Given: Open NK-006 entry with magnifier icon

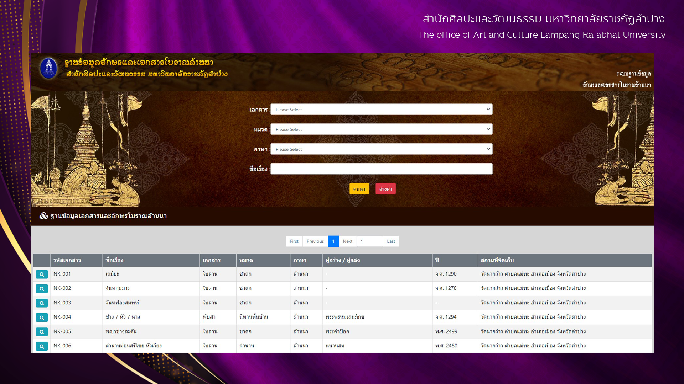Looking at the screenshot, I should click(42, 346).
